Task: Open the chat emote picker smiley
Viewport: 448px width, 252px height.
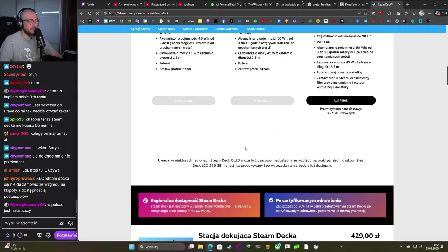Action: point(71,223)
